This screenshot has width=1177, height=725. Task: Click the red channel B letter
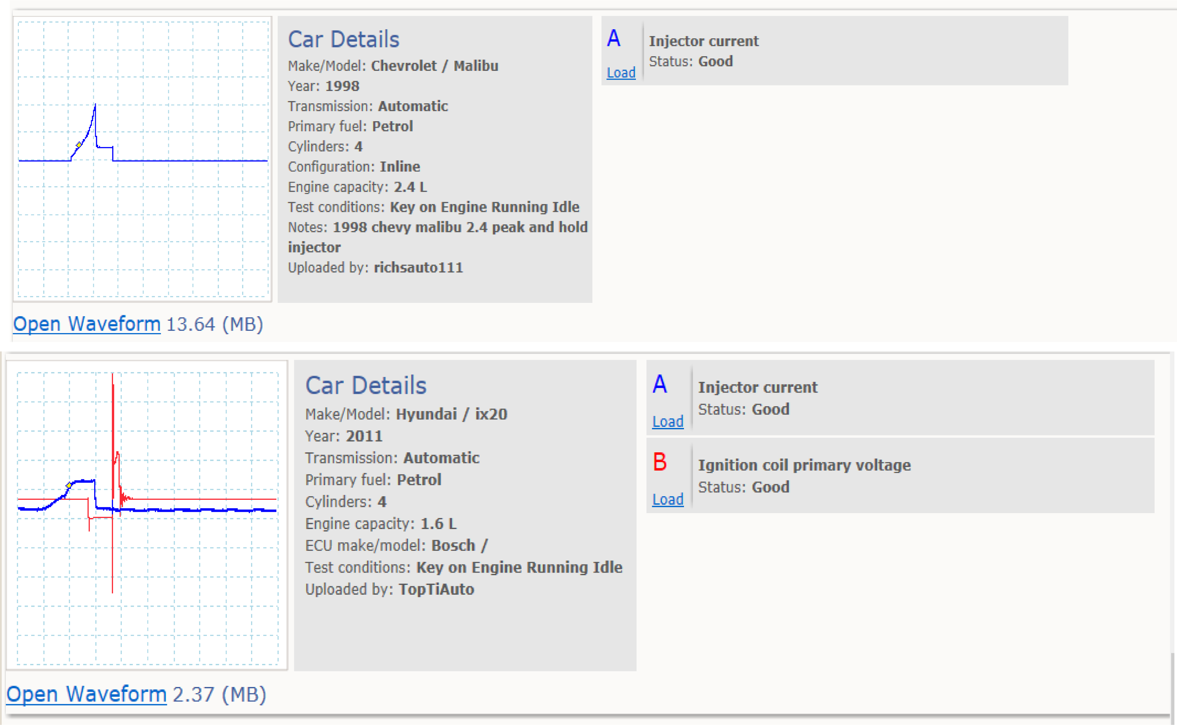[x=659, y=462]
